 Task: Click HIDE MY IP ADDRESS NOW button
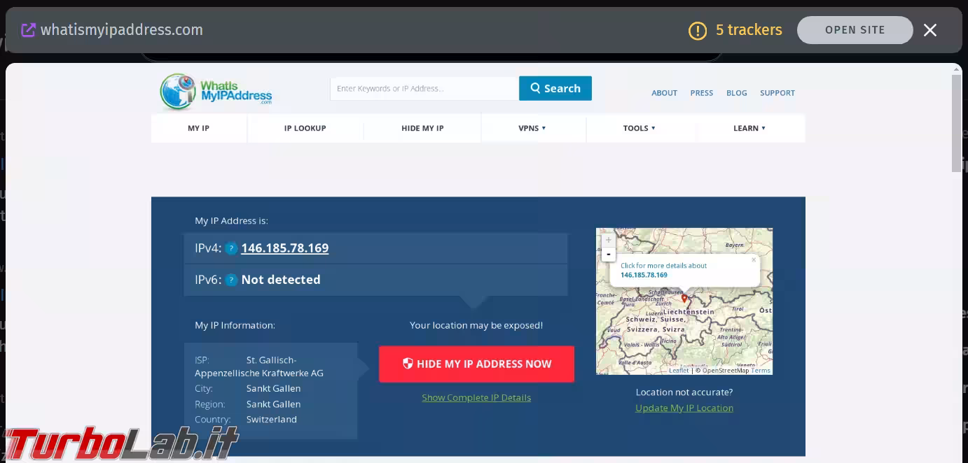pyautogui.click(x=476, y=364)
